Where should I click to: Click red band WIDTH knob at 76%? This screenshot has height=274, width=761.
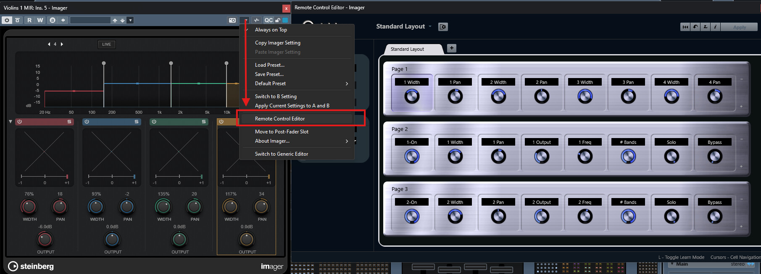(29, 206)
